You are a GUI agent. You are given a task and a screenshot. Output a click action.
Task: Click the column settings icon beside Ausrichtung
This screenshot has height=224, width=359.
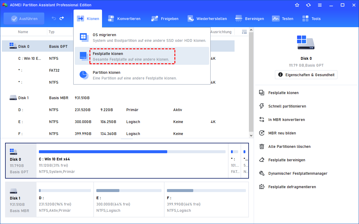click(x=244, y=32)
